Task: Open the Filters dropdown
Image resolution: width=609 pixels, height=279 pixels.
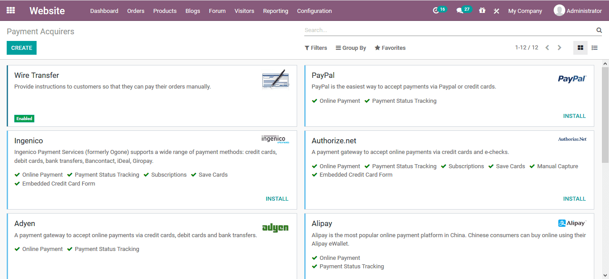Action: 316,48
